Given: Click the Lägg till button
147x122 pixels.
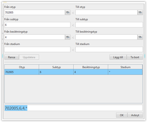Looking at the screenshot, I should coord(118,57).
